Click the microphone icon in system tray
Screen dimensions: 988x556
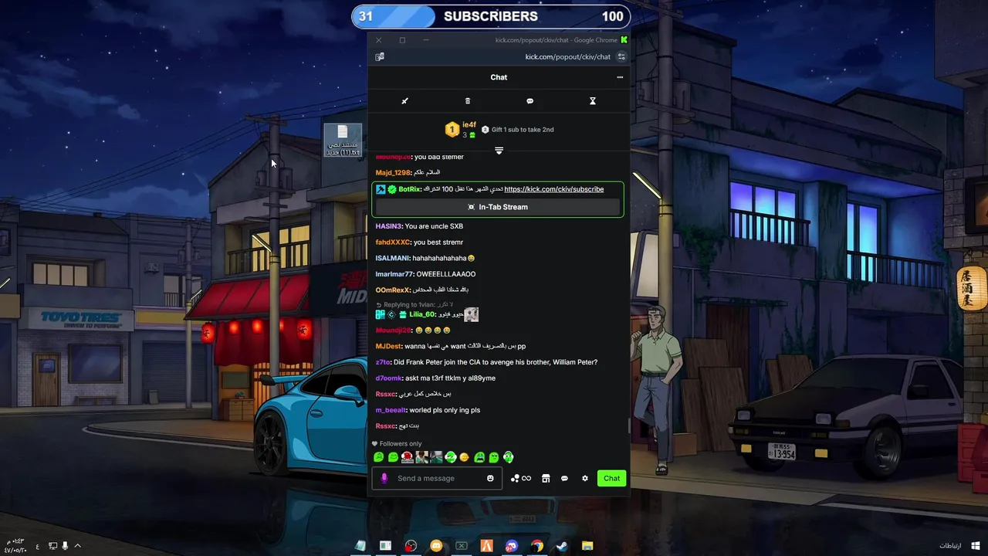[65, 546]
